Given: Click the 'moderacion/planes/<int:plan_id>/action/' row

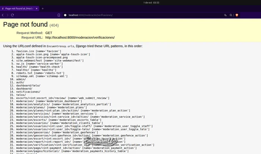Looking at the screenshot, I should point(73,110).
